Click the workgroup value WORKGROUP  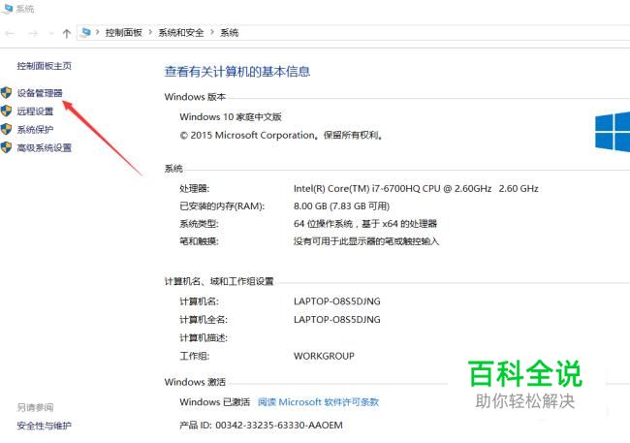pos(324,356)
